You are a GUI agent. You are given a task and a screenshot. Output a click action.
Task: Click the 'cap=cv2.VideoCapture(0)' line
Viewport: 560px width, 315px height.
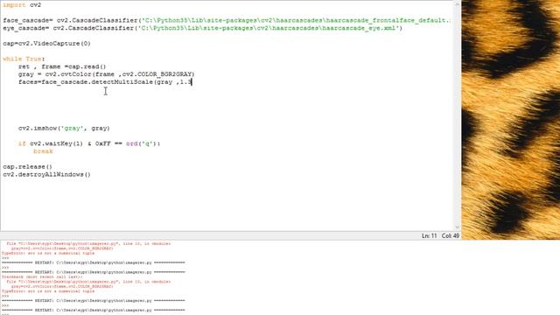click(46, 43)
